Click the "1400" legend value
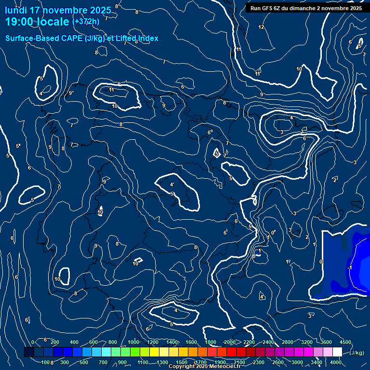 click(172, 342)
